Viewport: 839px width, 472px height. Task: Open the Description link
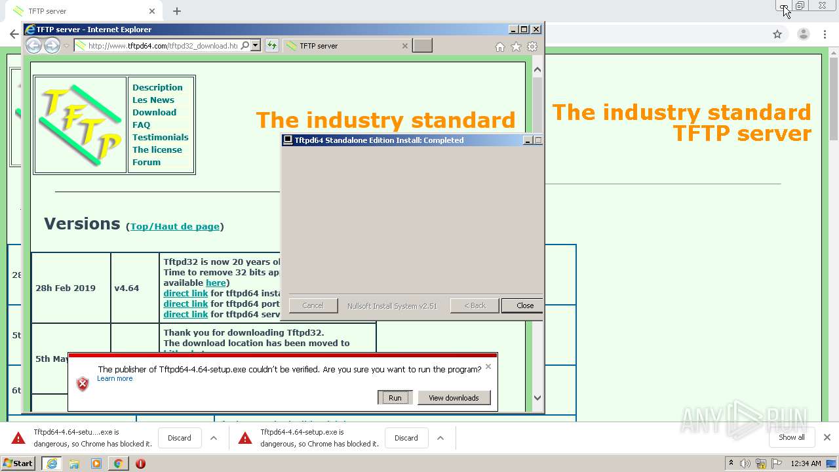(157, 87)
